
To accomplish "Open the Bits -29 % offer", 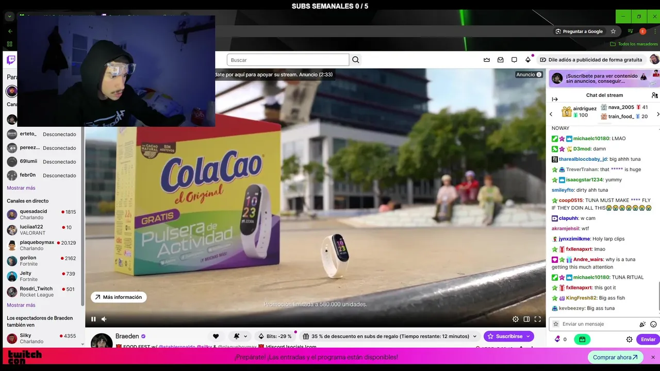I will click(x=275, y=336).
